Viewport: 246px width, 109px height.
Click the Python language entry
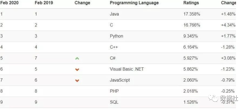[x=116, y=36]
